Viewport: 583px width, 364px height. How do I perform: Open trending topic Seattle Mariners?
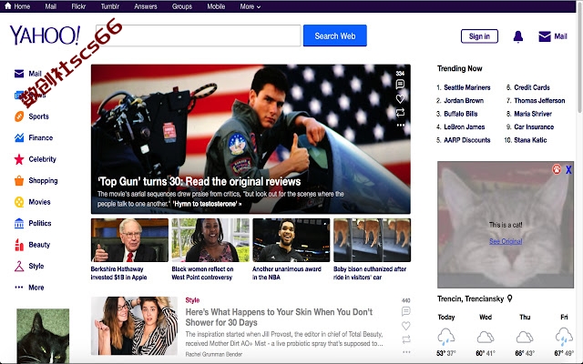(x=467, y=87)
